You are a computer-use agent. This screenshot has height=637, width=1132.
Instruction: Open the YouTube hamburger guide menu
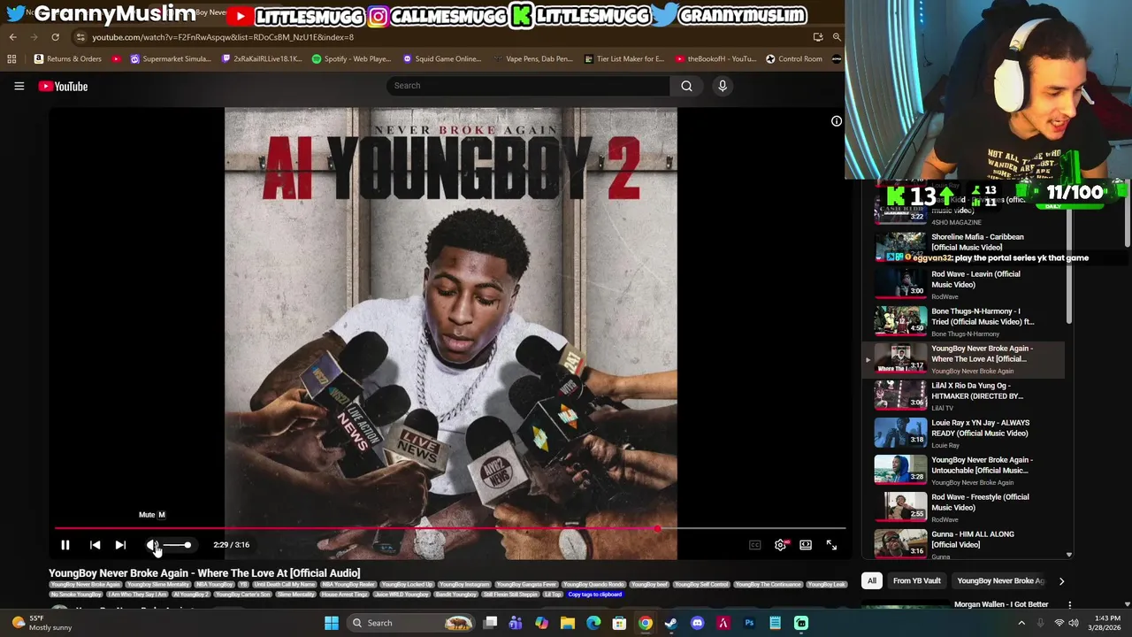click(x=19, y=86)
